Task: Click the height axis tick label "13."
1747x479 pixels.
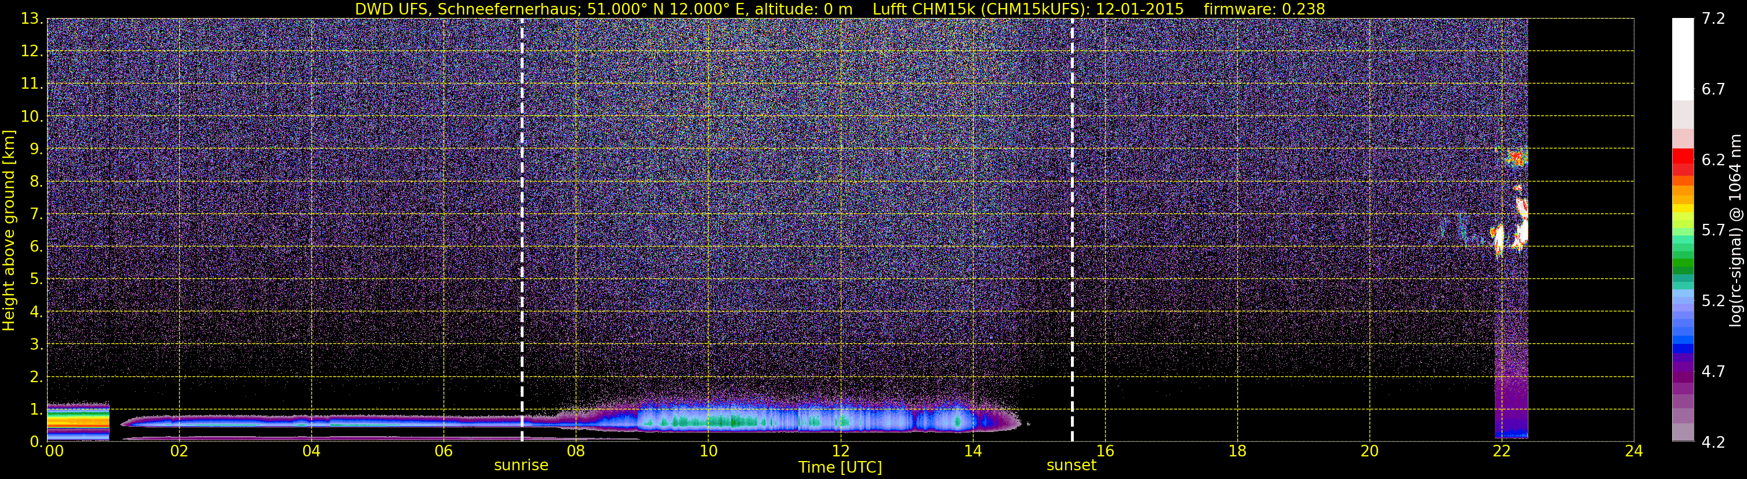Action: pyautogui.click(x=32, y=19)
